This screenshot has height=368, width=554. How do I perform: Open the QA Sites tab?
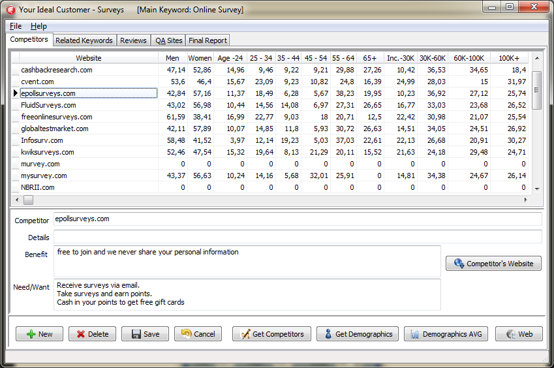(168, 40)
